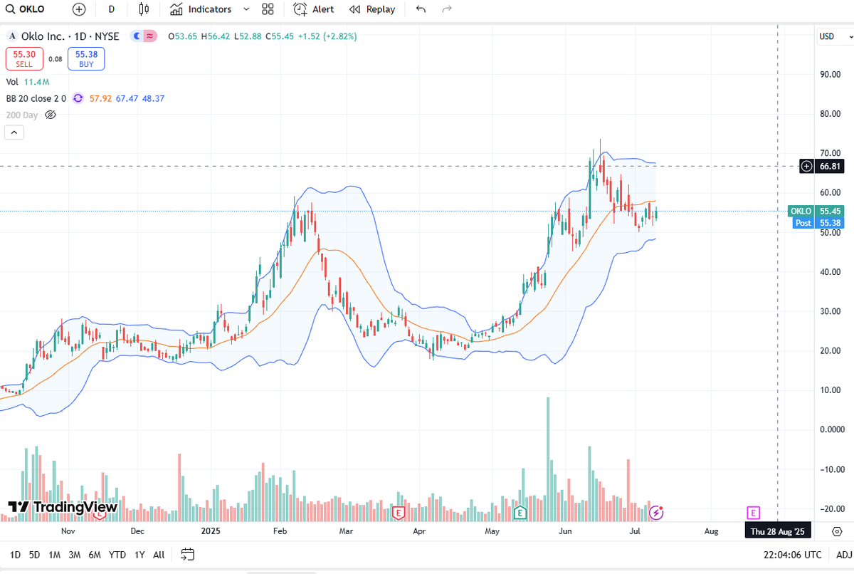Click the 67.47 BB upper value

click(126, 98)
